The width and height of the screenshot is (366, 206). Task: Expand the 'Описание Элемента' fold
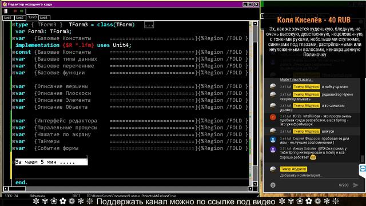(14, 100)
